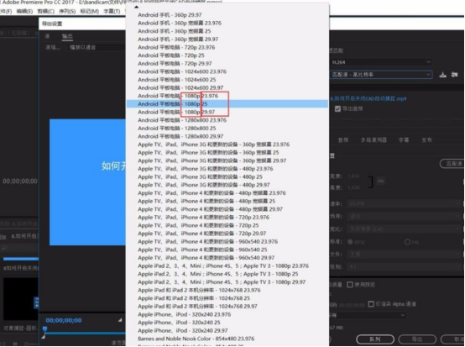
Task: Toggle the 导出音频 export audio checkbox
Action: tap(337, 109)
